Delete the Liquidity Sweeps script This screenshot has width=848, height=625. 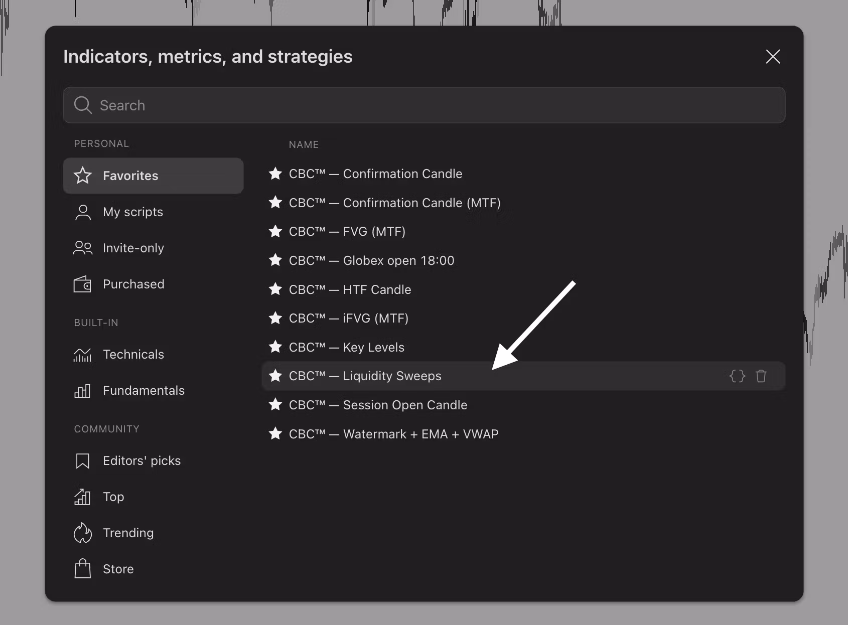tap(761, 376)
